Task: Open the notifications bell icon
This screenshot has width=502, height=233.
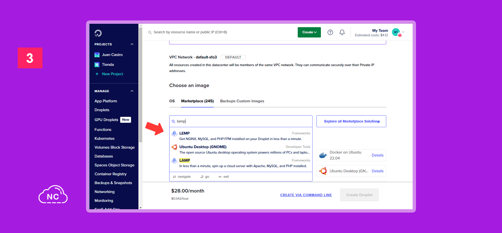Action: [x=342, y=32]
